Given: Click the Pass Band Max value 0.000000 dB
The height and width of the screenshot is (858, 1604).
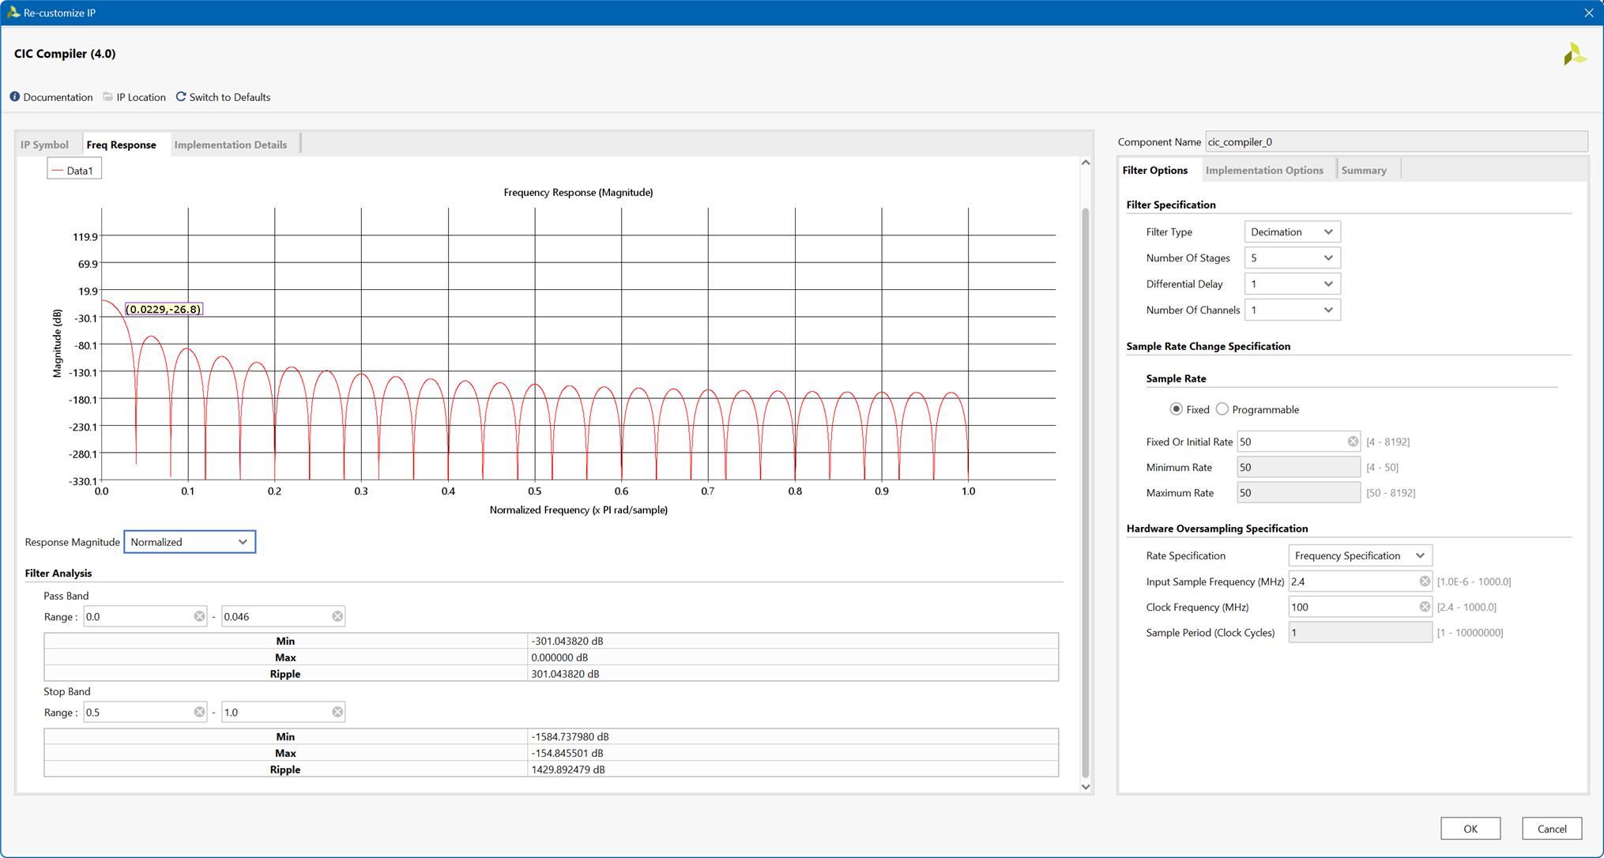Looking at the screenshot, I should click(x=559, y=657).
